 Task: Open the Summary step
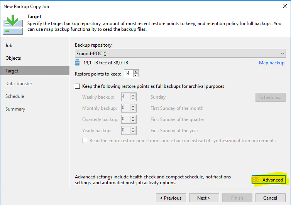tap(15, 109)
